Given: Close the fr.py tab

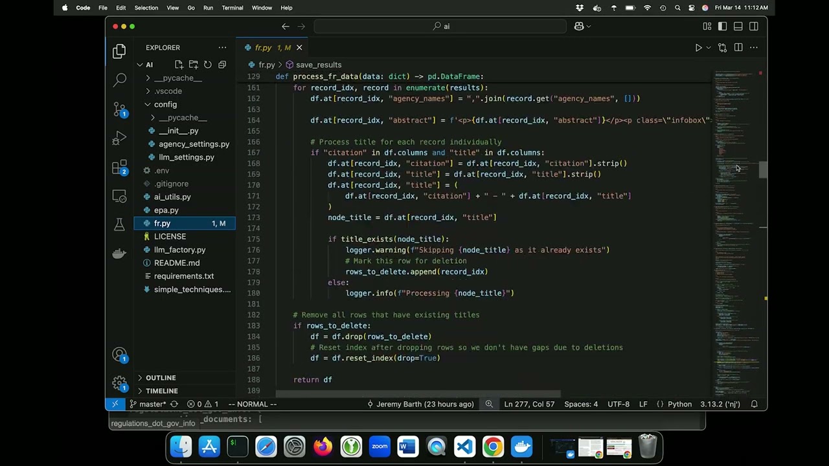Looking at the screenshot, I should (299, 47).
